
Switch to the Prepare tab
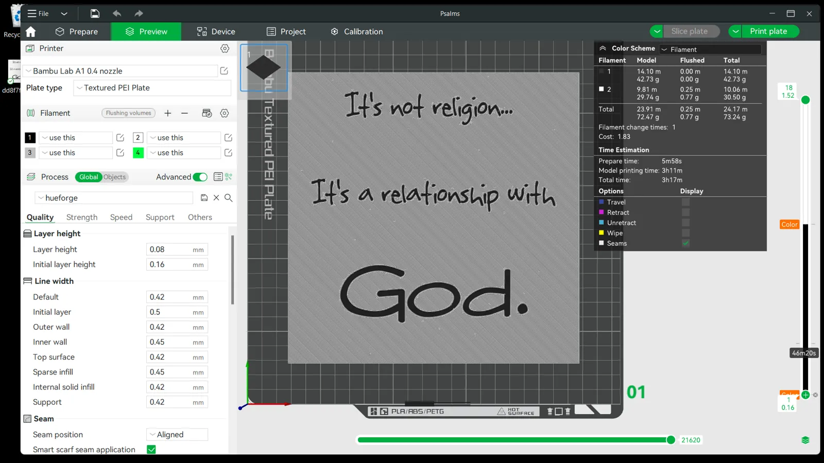(x=77, y=31)
